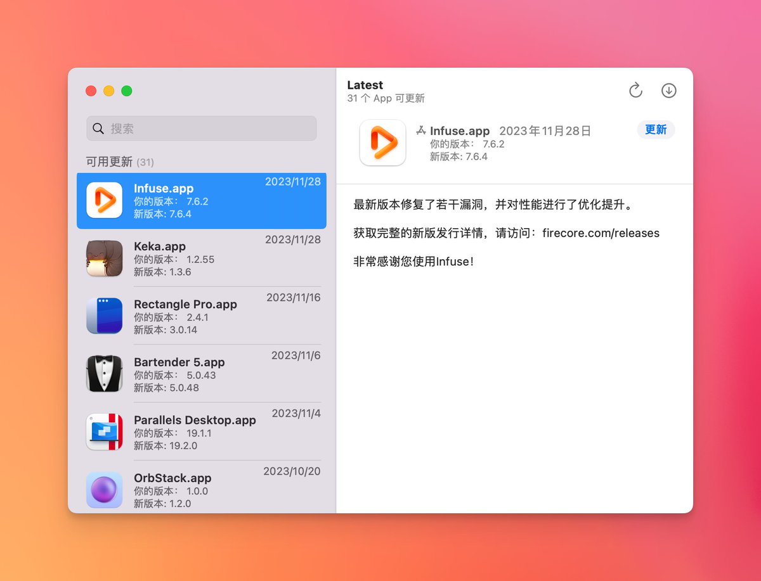The height and width of the screenshot is (581, 761).
Task: Click the refresh updates icon
Action: [x=635, y=91]
